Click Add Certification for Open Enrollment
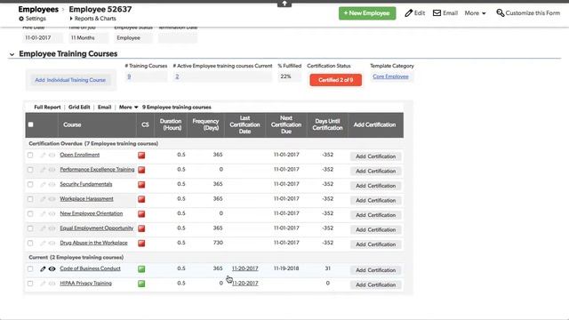569x320 pixels. (375, 156)
